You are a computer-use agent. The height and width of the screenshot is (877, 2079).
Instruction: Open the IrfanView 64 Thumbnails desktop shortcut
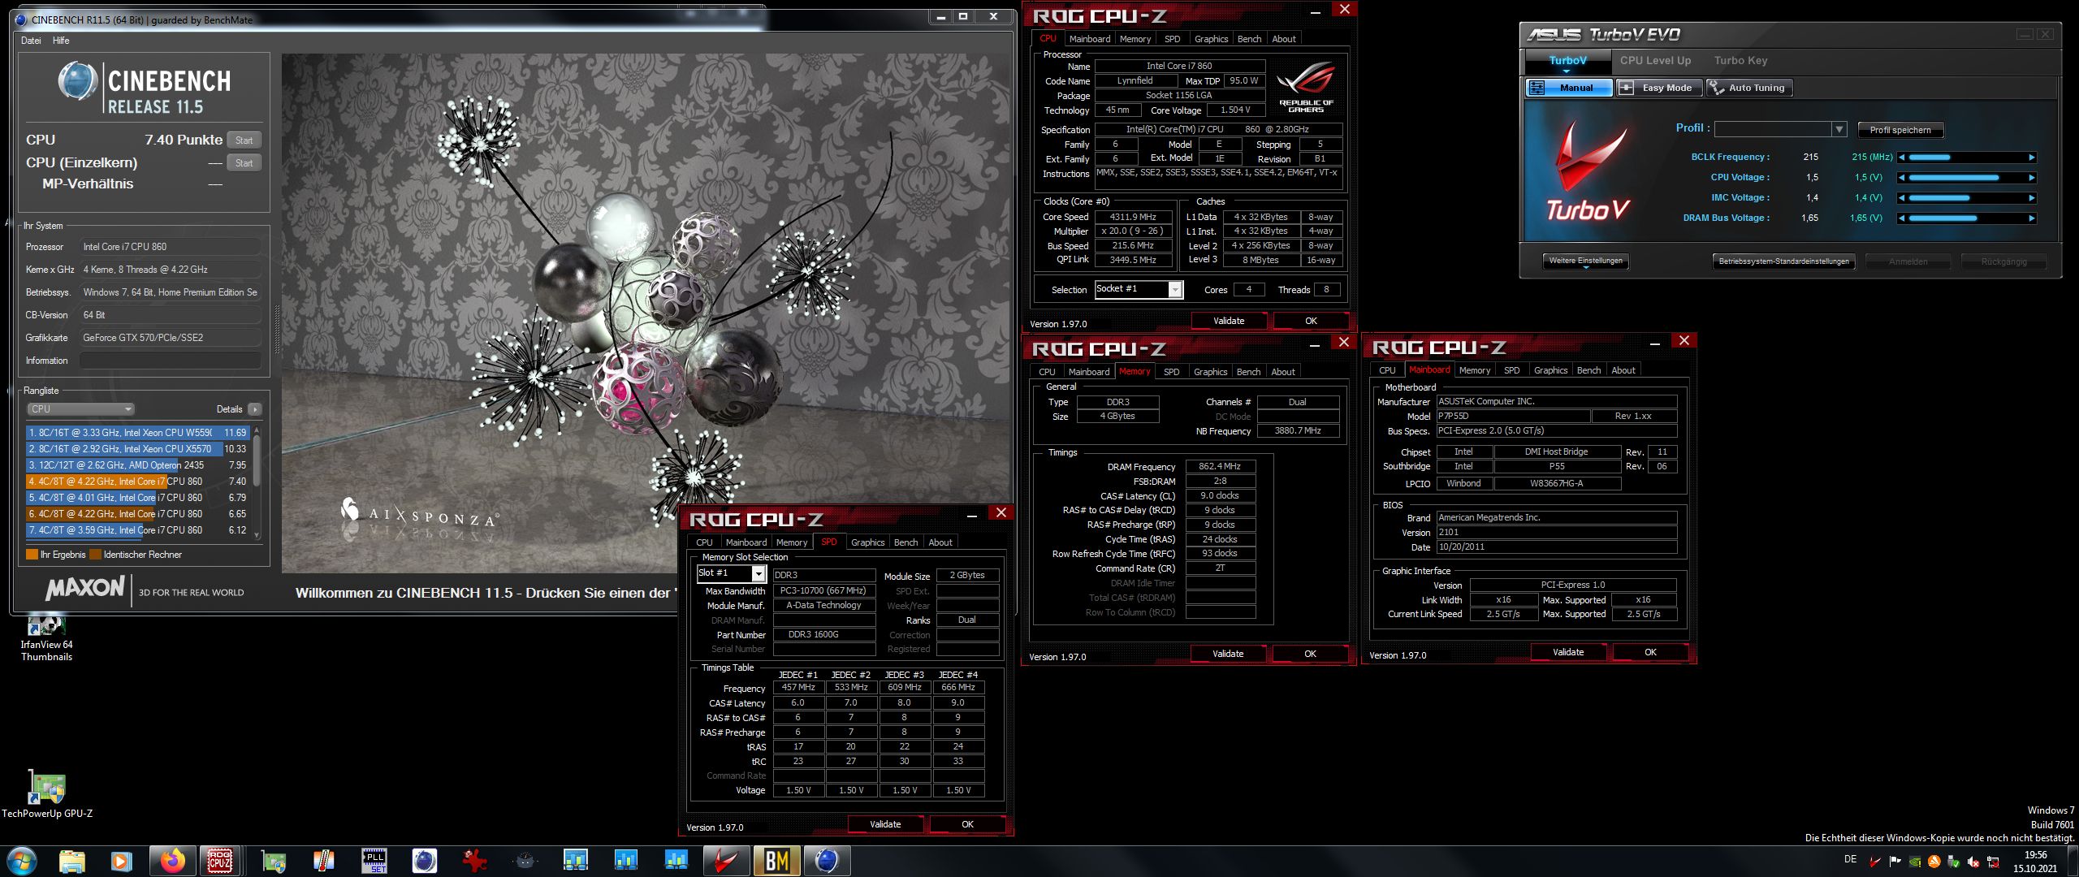(x=46, y=638)
